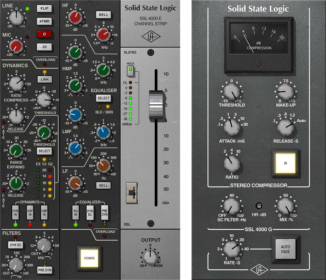The width and height of the screenshot is (326, 280).
Task: Click the EQUALISER SELECT button
Action: (x=104, y=98)
